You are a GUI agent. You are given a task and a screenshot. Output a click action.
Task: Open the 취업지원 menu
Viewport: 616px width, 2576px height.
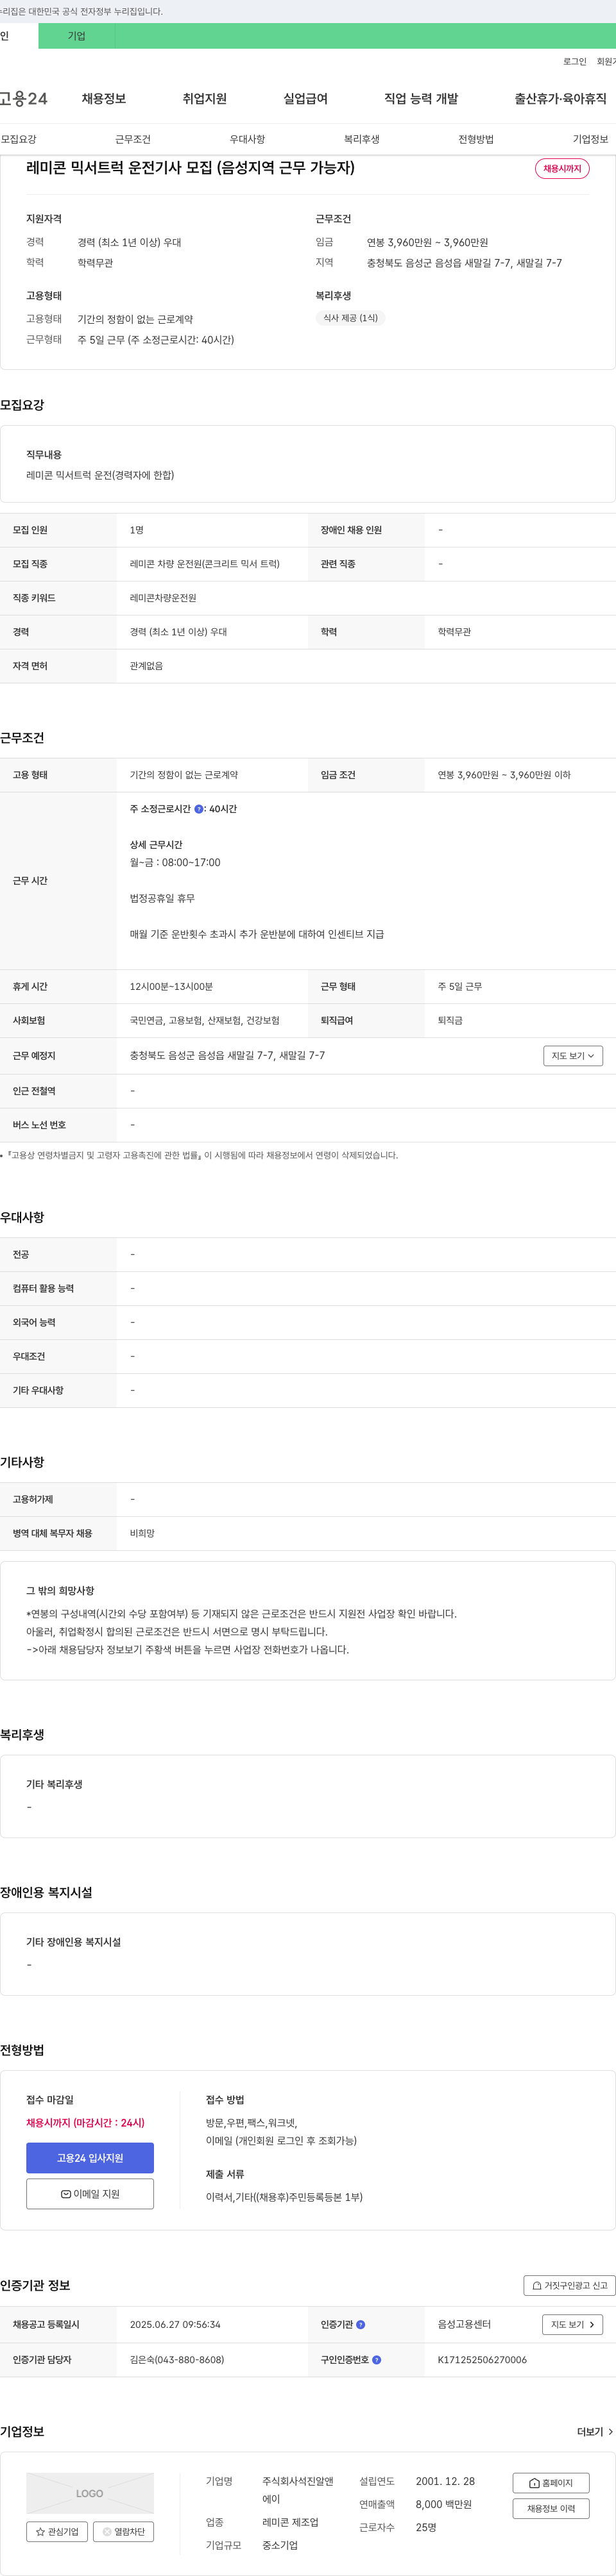204,98
